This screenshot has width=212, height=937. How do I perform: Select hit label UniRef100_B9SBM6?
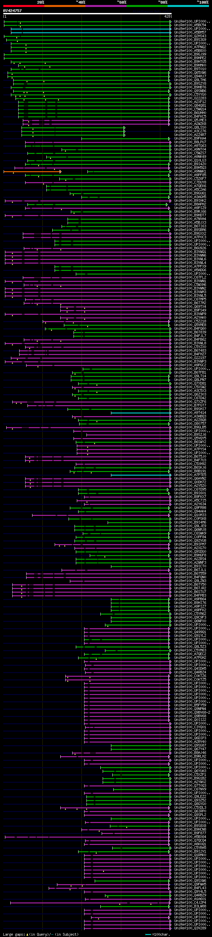point(190,230)
